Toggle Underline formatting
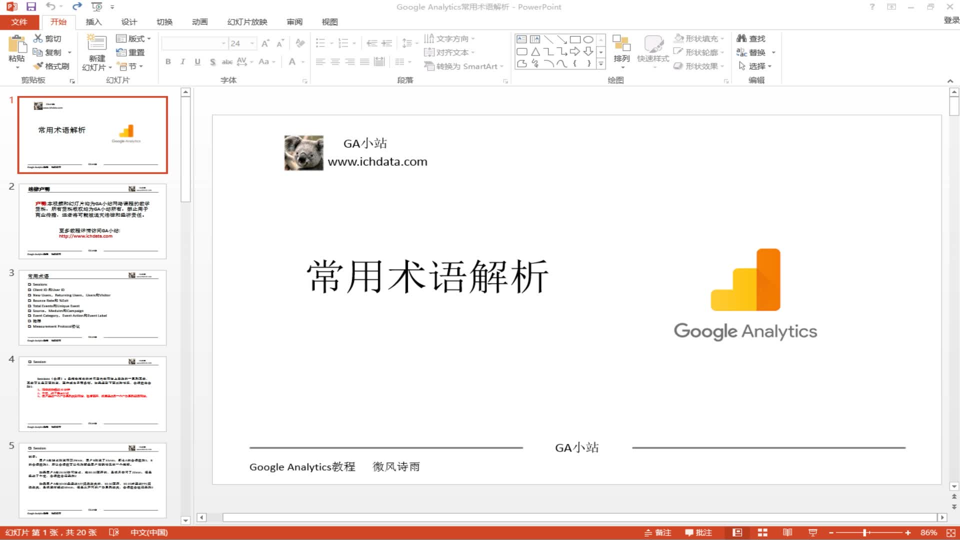The height and width of the screenshot is (540, 960). [197, 61]
